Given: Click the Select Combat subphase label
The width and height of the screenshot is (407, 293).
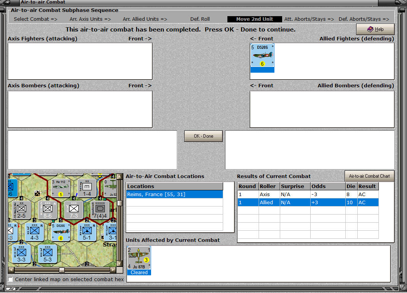Looking at the screenshot, I should [35, 19].
